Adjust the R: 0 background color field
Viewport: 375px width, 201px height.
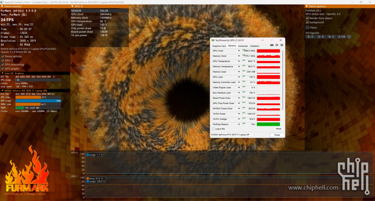310,37
